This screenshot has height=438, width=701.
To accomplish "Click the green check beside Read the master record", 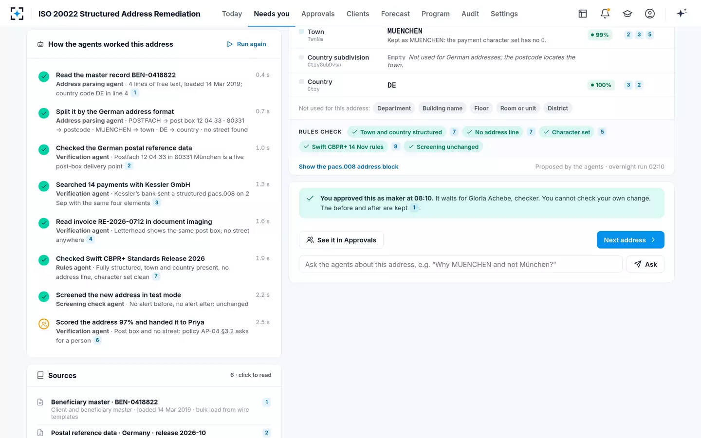I will pos(44,76).
